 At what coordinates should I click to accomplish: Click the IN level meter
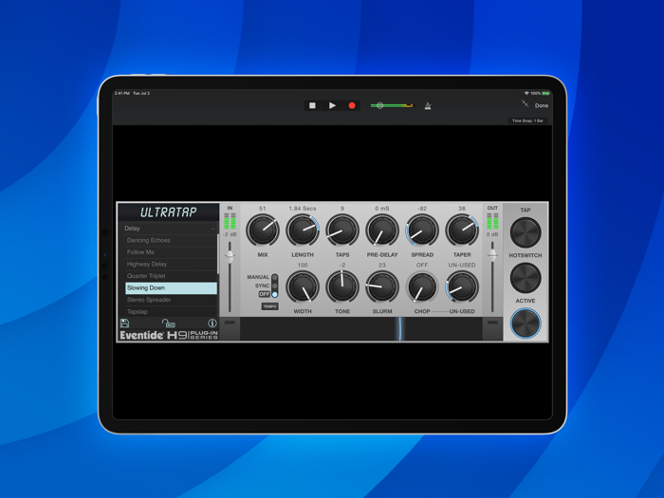click(x=230, y=221)
